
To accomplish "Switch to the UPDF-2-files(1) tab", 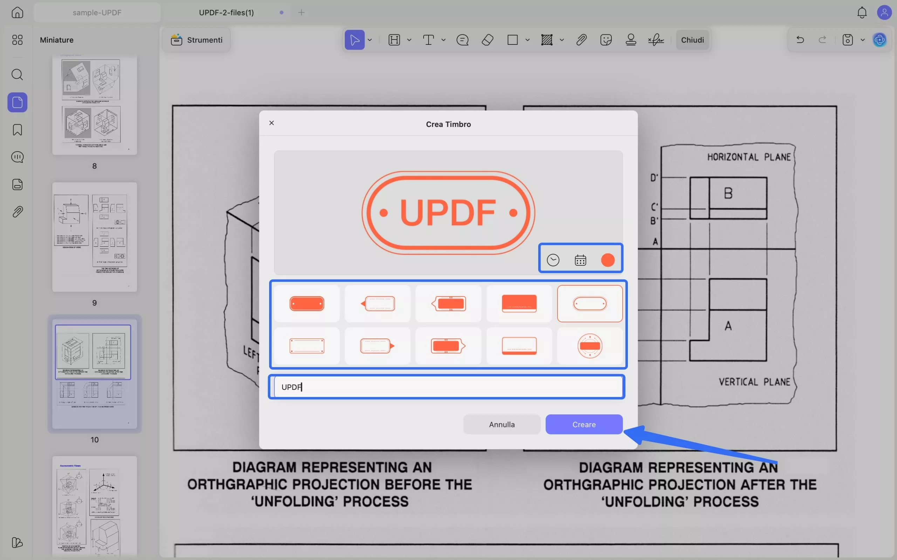I will click(x=226, y=13).
